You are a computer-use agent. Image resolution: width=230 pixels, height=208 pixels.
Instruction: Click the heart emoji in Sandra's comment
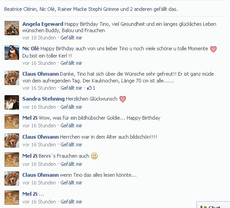click(x=122, y=99)
